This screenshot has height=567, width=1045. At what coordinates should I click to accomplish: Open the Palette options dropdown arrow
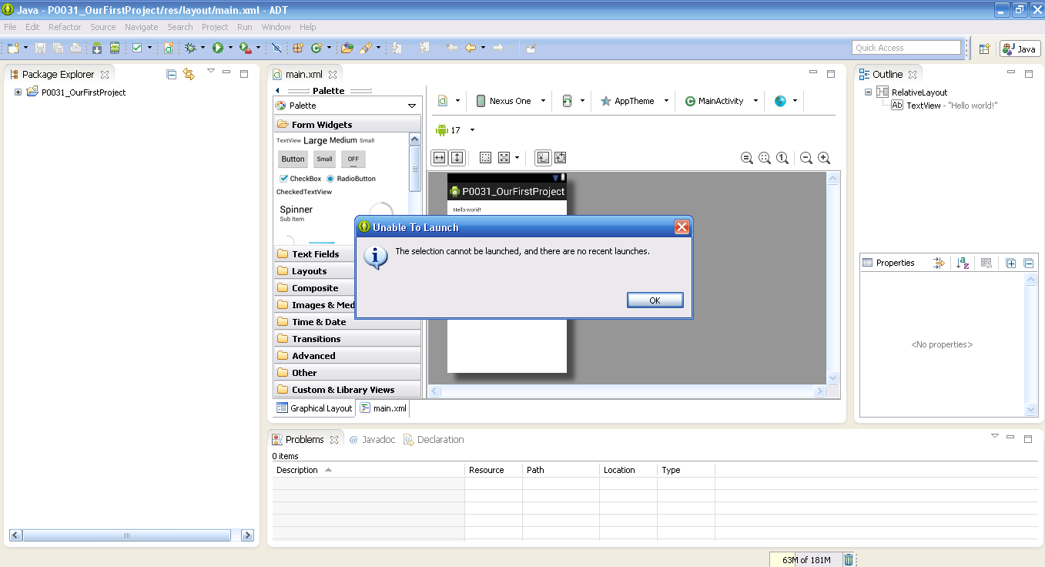412,106
